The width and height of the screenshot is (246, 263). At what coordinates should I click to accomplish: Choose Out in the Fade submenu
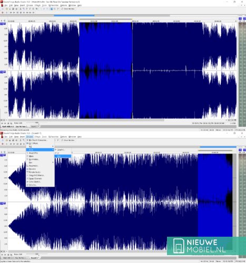click(63, 156)
